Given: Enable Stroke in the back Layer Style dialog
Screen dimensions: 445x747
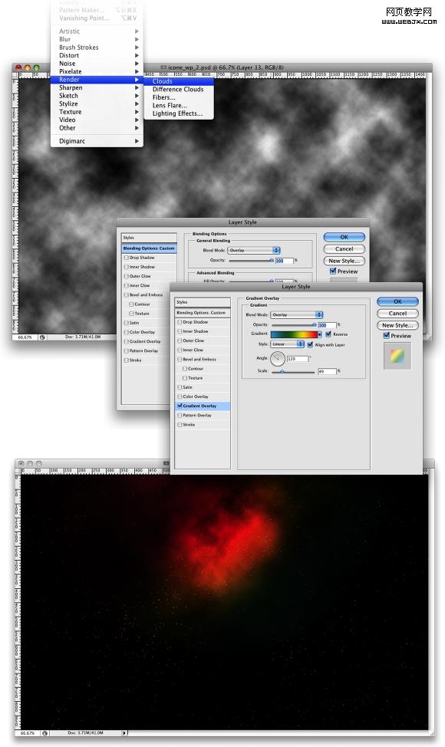Looking at the screenshot, I should coord(127,360).
